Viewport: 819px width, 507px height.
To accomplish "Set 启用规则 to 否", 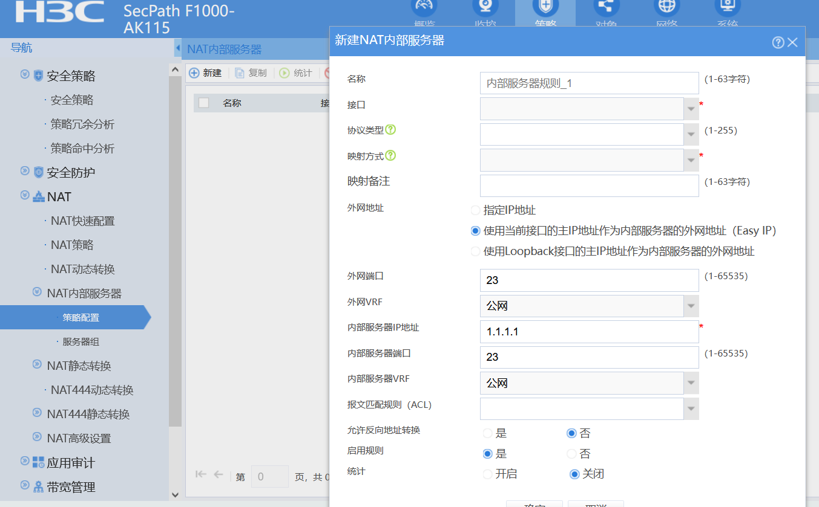I will coord(571,454).
